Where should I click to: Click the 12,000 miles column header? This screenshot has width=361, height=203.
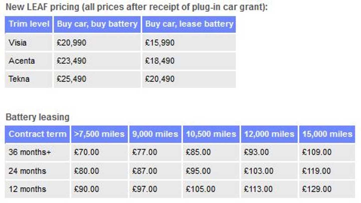[x=269, y=134]
